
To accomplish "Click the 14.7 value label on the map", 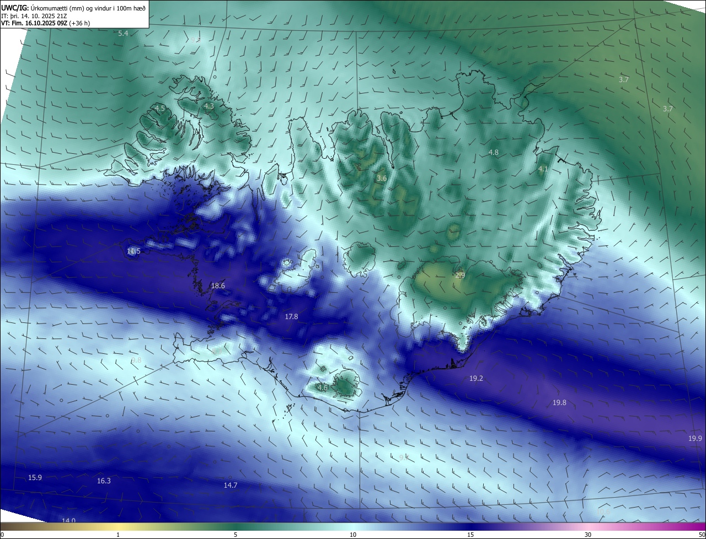I will click(231, 485).
